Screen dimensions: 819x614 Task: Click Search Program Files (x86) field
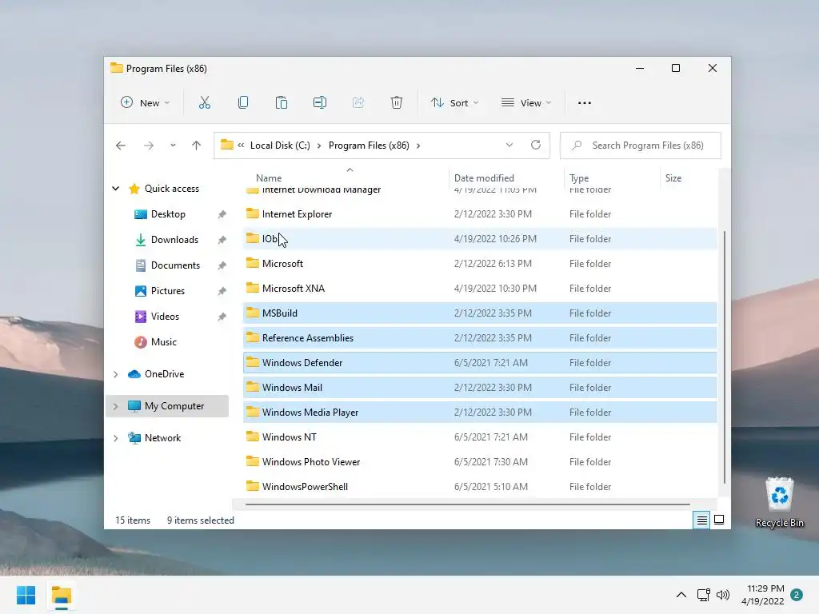click(641, 146)
